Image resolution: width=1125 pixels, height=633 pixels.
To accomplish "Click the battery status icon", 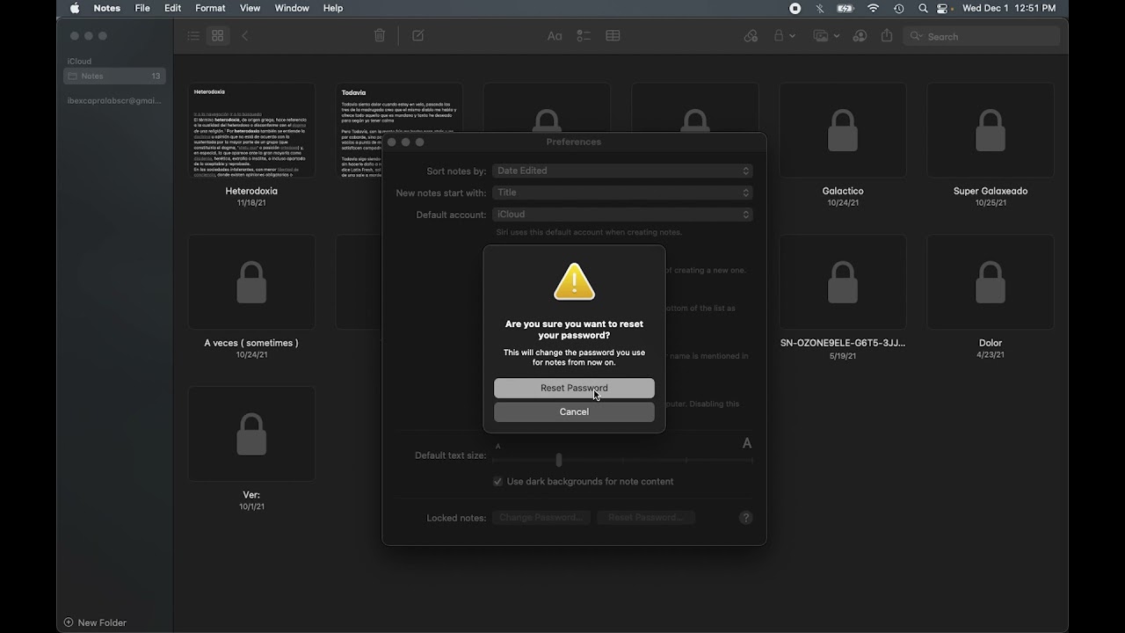I will coord(846,8).
